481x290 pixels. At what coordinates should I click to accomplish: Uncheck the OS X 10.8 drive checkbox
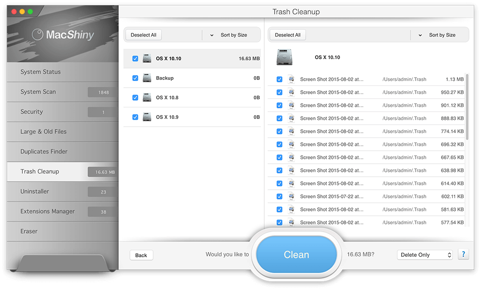(x=135, y=97)
